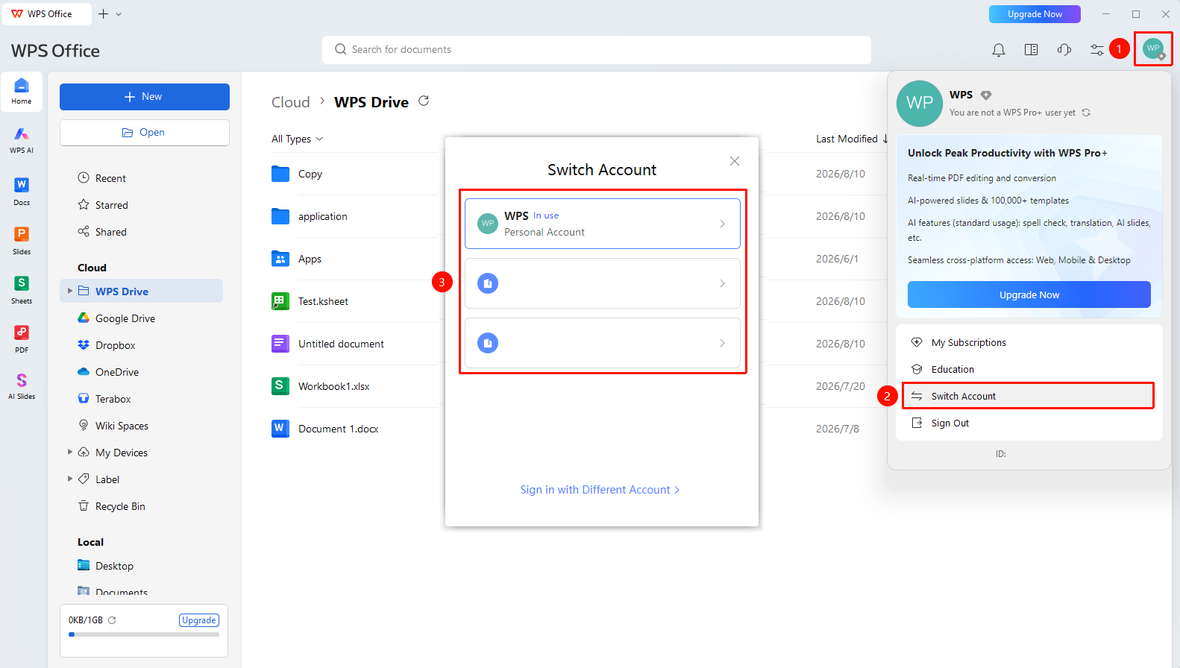1180x668 pixels.
Task: Refresh the cloud storage usage indicator
Action: coord(112,620)
